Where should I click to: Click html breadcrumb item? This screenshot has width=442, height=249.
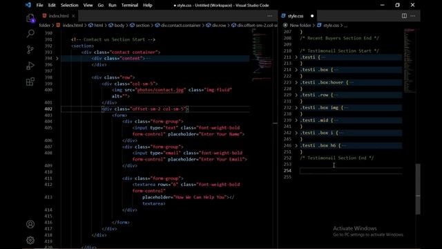pos(98,26)
